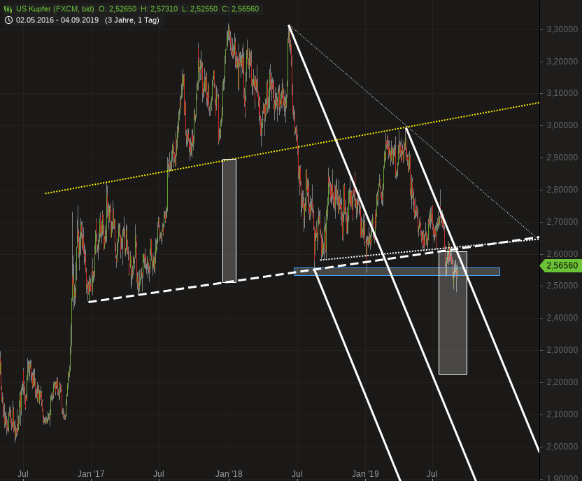Image resolution: width=582 pixels, height=481 pixels.
Task: Click the 3,00000 price axis label
Action: click(x=562, y=125)
